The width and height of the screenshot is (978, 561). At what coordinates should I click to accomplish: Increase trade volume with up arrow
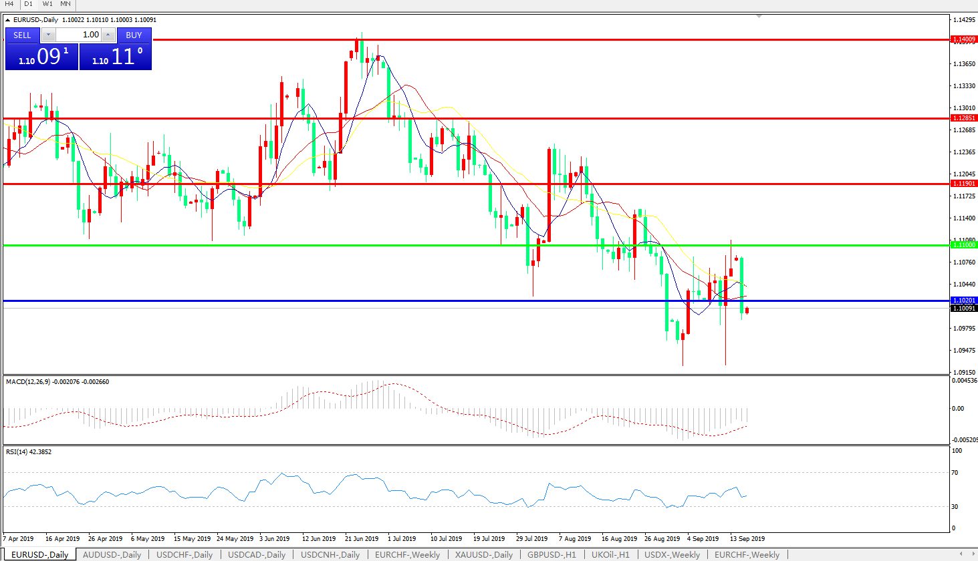[108, 35]
